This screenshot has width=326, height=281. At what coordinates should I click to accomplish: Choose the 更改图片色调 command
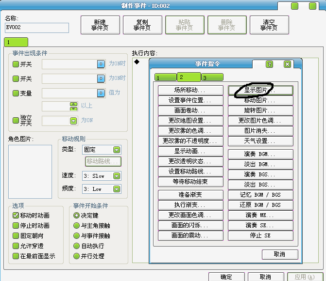pos(261,121)
